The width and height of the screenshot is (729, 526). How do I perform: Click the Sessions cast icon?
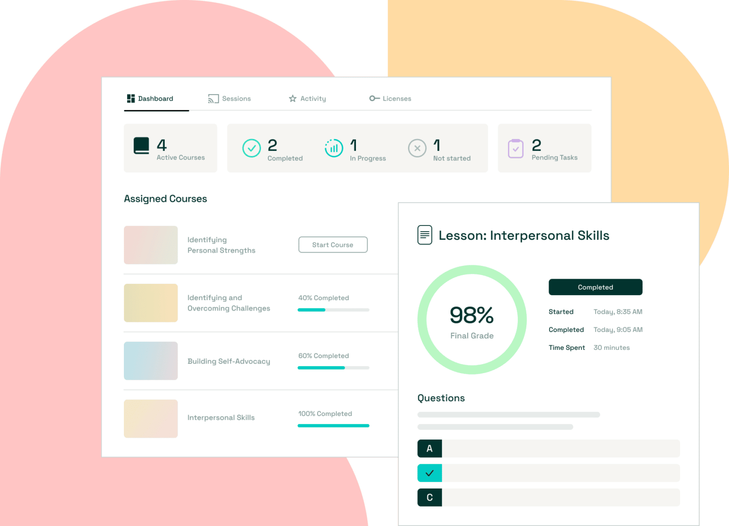[213, 99]
